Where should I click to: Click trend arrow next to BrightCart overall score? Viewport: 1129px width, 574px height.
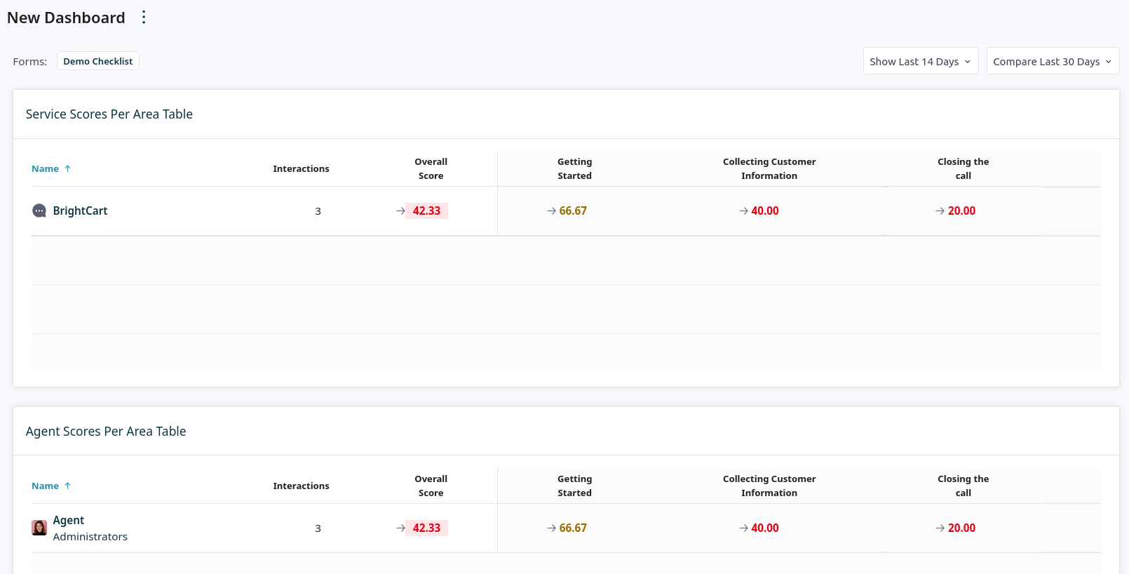tap(400, 211)
